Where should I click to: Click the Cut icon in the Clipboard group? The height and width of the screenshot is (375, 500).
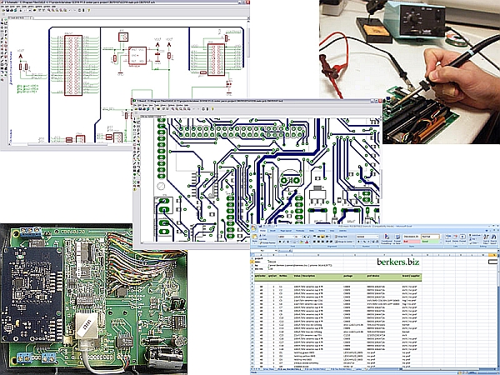[x=262, y=235]
